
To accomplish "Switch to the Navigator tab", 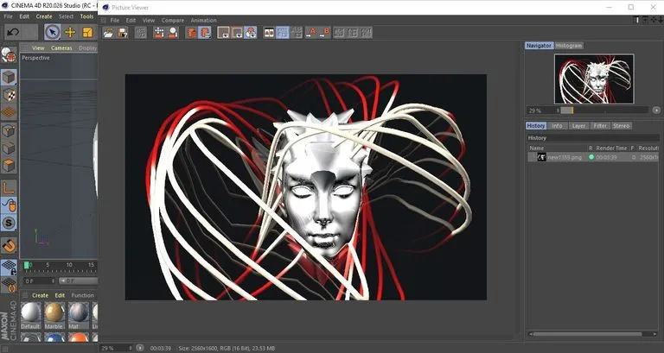I will (x=539, y=46).
